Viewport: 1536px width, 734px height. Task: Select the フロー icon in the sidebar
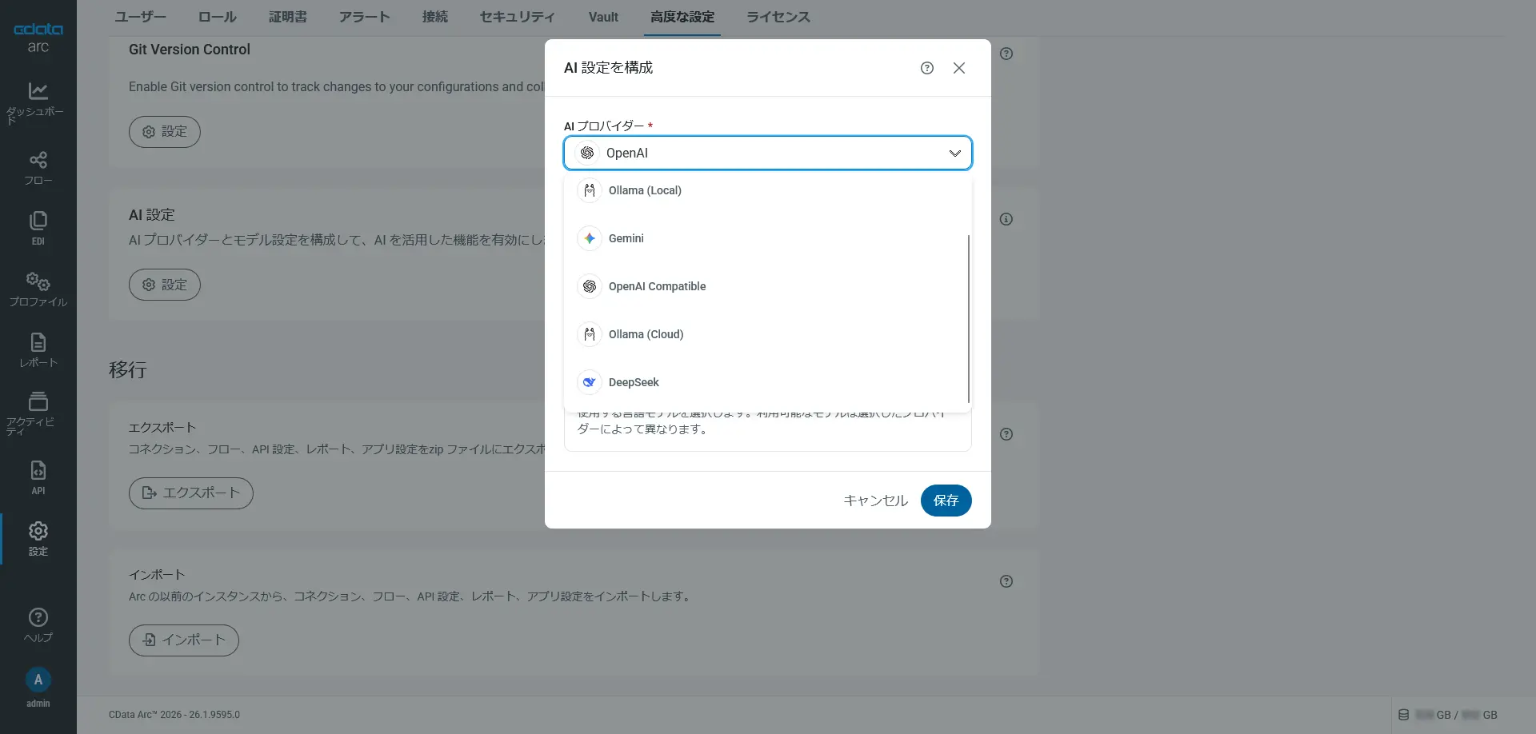pyautogui.click(x=38, y=164)
